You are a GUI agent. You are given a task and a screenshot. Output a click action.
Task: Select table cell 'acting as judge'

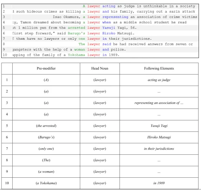(159, 80)
